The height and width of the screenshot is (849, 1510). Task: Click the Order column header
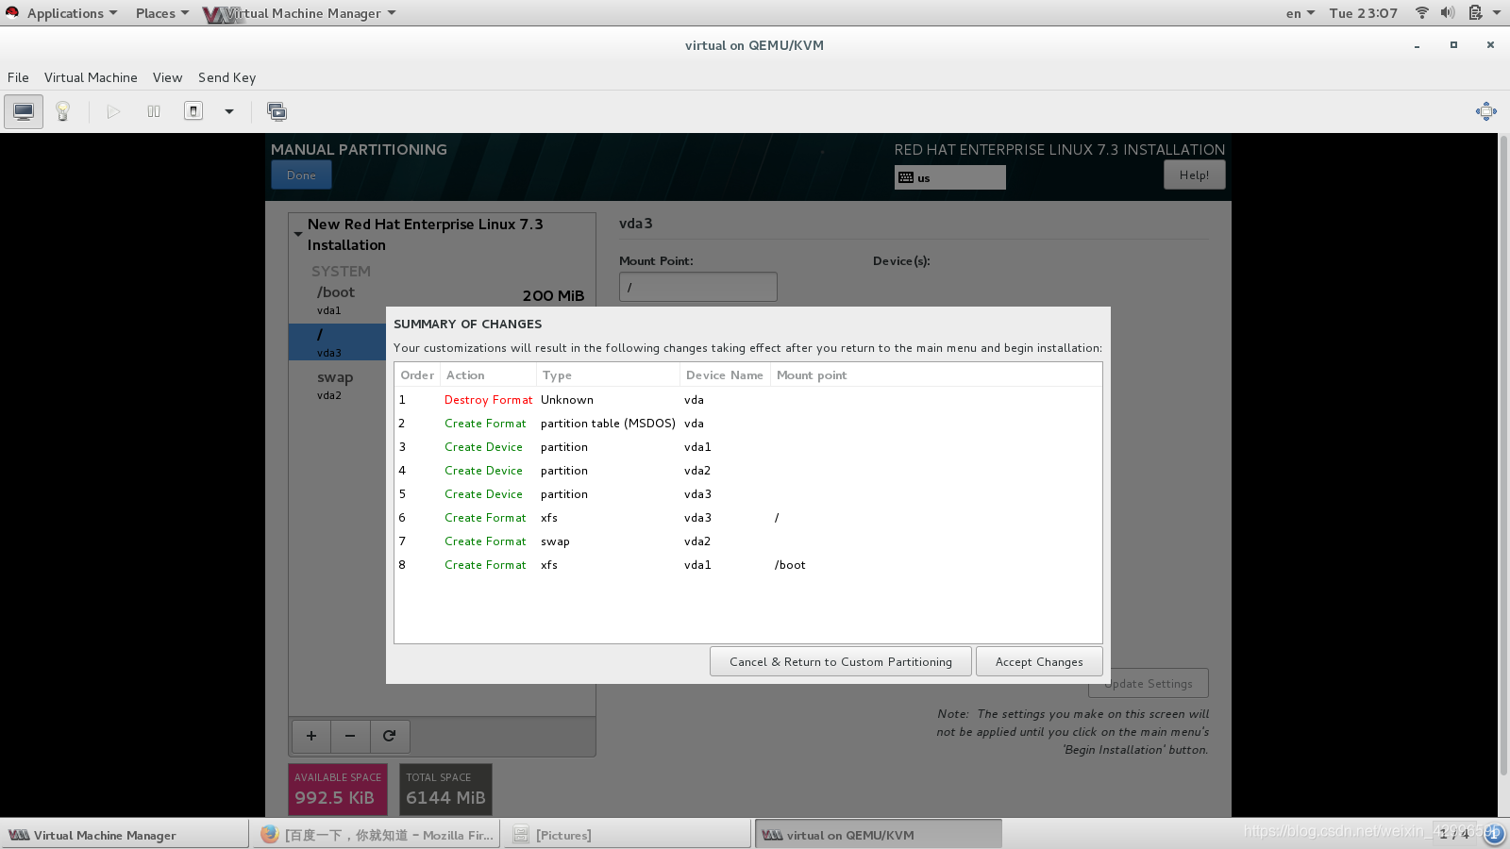[x=417, y=375]
